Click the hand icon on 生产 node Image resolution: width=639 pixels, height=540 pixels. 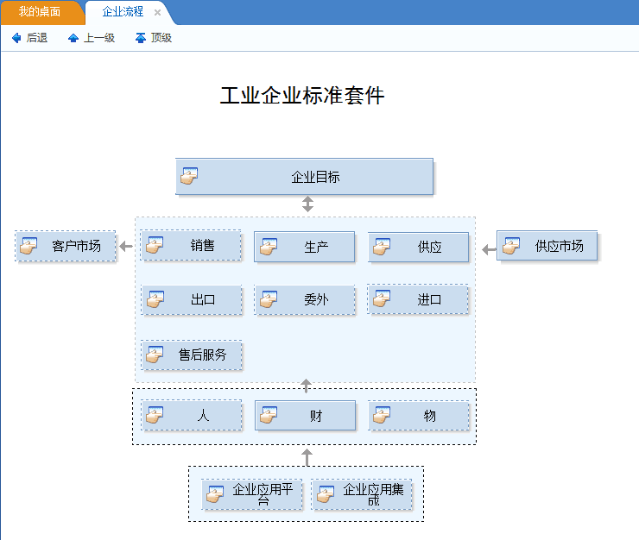tap(269, 247)
